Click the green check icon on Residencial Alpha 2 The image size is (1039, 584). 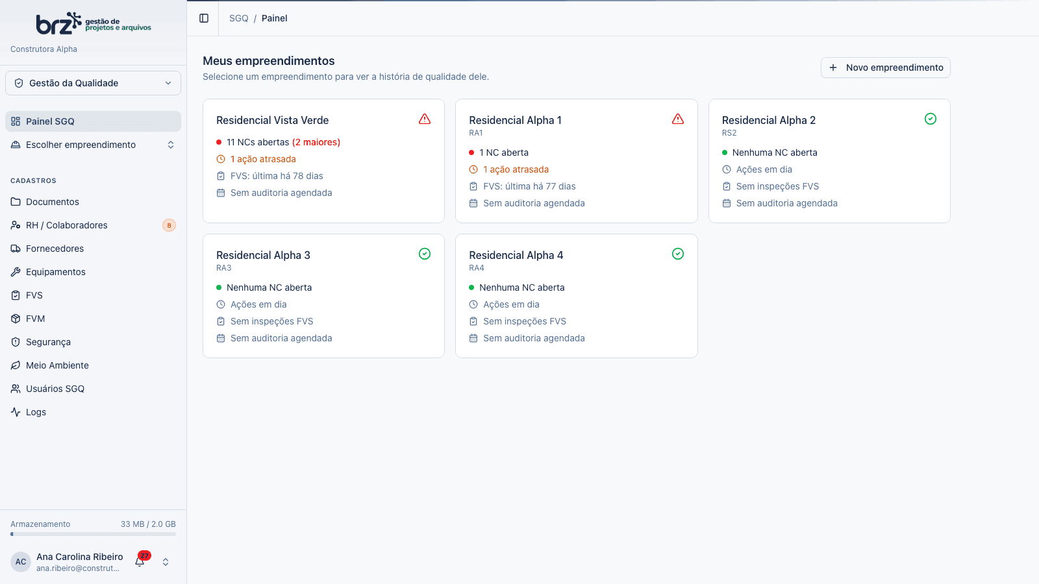pyautogui.click(x=931, y=119)
